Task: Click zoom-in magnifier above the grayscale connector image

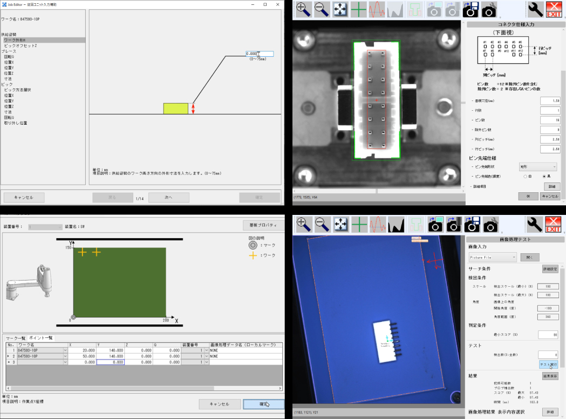Action: click(304, 9)
